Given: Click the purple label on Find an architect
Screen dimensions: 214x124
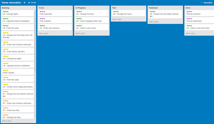Looking at the screenshot, I should [x=189, y=12].
